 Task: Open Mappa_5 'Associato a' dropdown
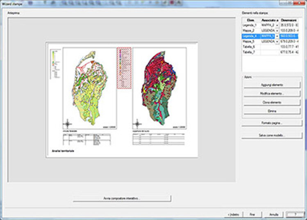coord(277,41)
